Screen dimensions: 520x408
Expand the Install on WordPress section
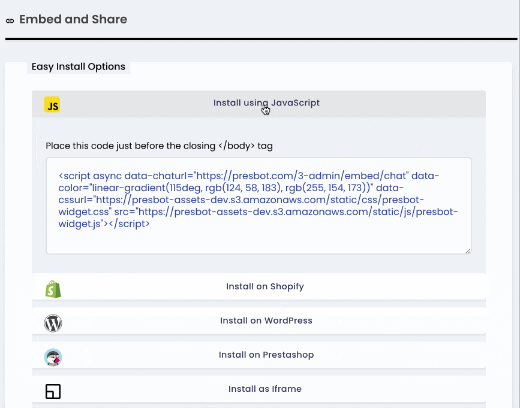(x=259, y=321)
